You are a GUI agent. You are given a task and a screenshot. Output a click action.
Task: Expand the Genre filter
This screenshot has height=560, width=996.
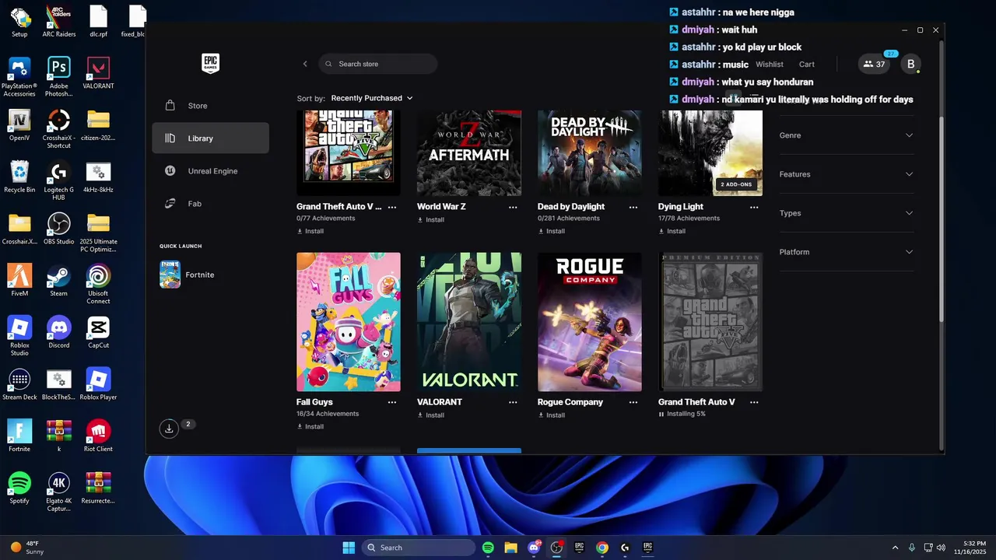(847, 135)
